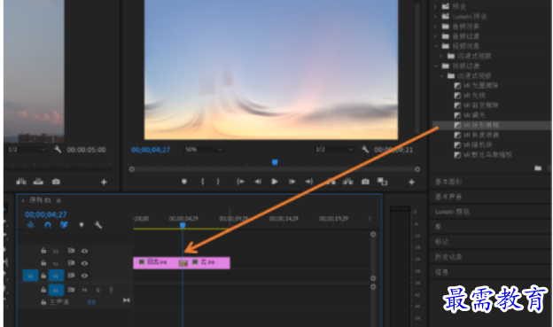Add marker in Program monitor

pos(184,182)
